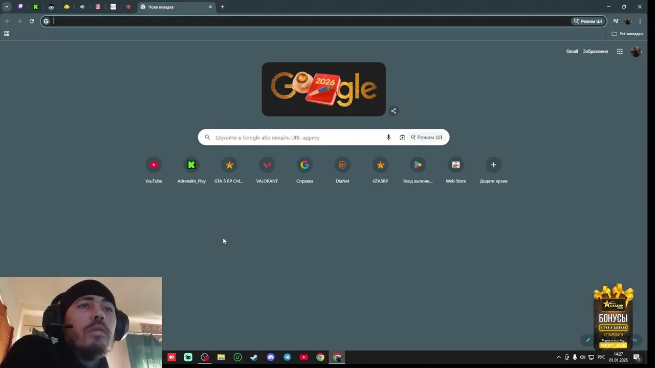Open the DiaNet shortcut
Image resolution: width=655 pixels, height=368 pixels.
(342, 170)
